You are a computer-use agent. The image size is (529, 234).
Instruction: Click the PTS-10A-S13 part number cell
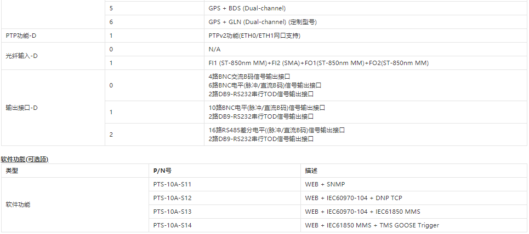172,212
